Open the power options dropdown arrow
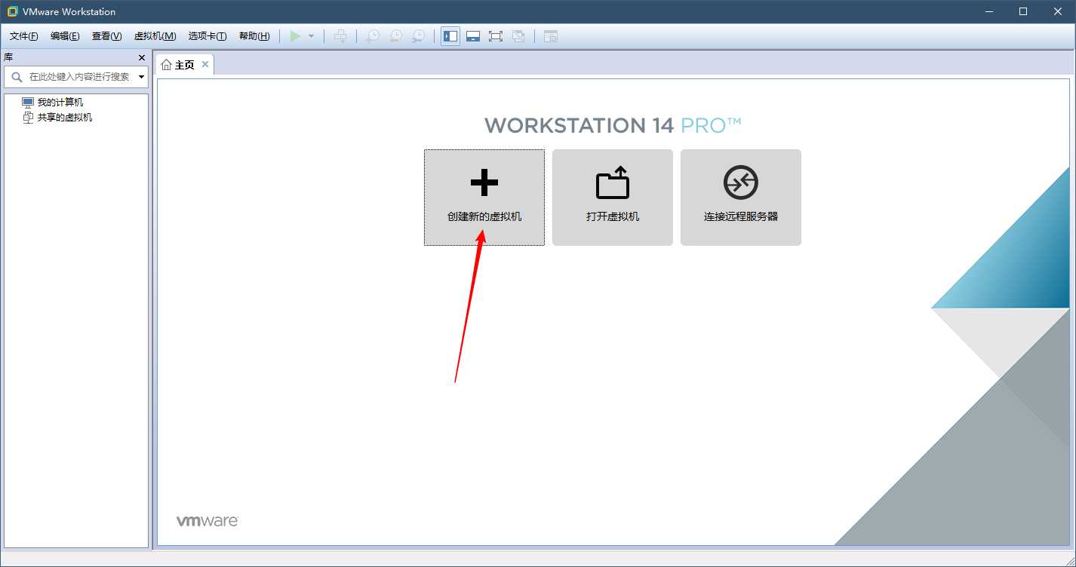The height and width of the screenshot is (567, 1076). click(311, 36)
